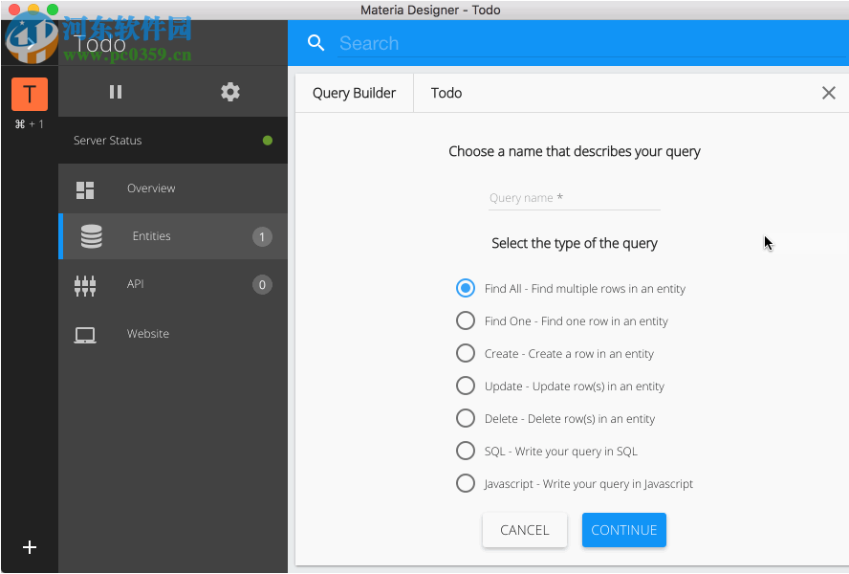Add a new application with plus icon
849x574 pixels.
point(30,547)
